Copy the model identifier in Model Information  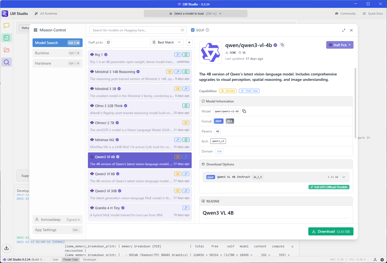244,111
